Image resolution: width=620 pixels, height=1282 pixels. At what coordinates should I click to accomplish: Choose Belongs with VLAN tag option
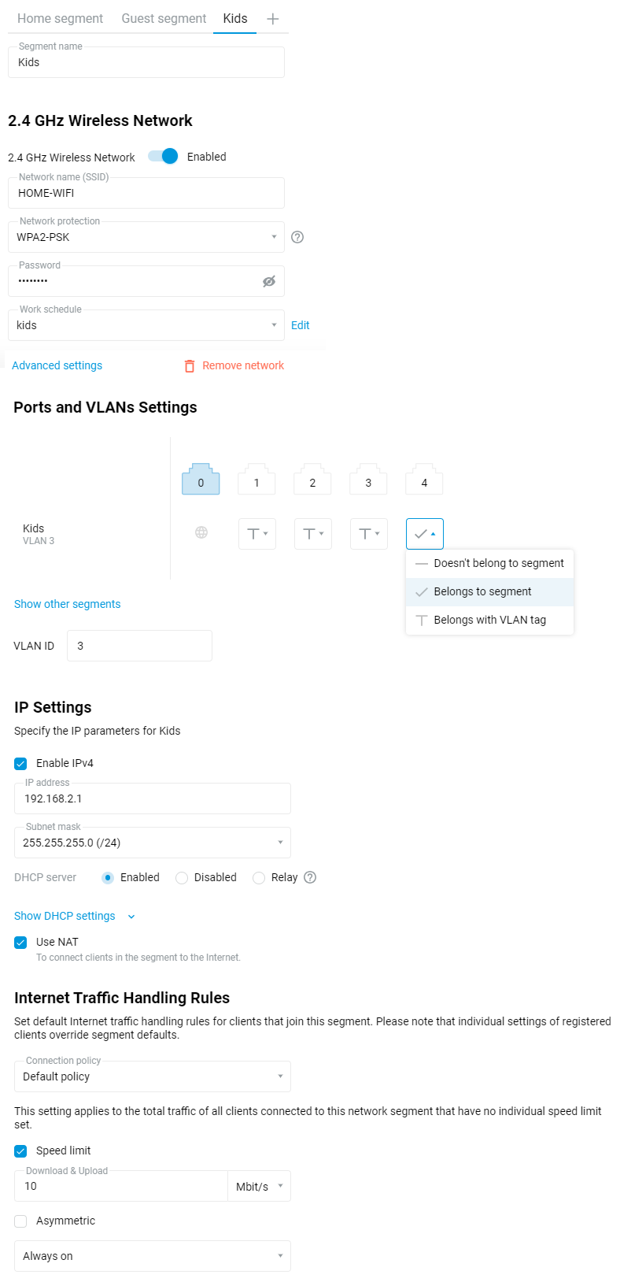tap(489, 620)
